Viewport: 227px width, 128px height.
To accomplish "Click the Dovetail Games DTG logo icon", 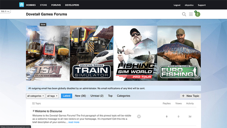I will (x=22, y=5).
